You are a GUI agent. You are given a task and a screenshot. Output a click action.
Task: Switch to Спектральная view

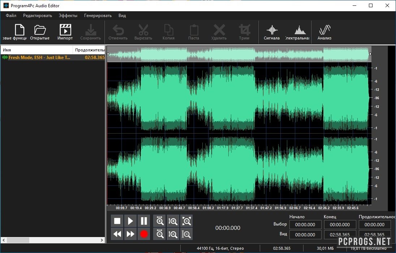[298, 32]
